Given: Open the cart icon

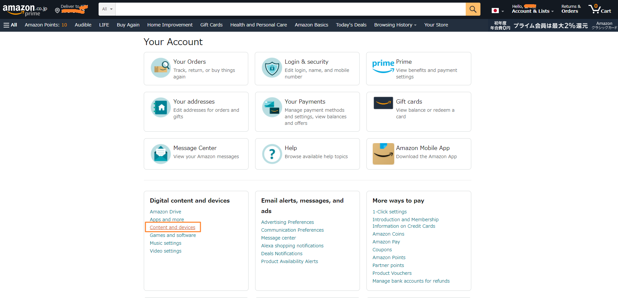Looking at the screenshot, I should point(600,9).
